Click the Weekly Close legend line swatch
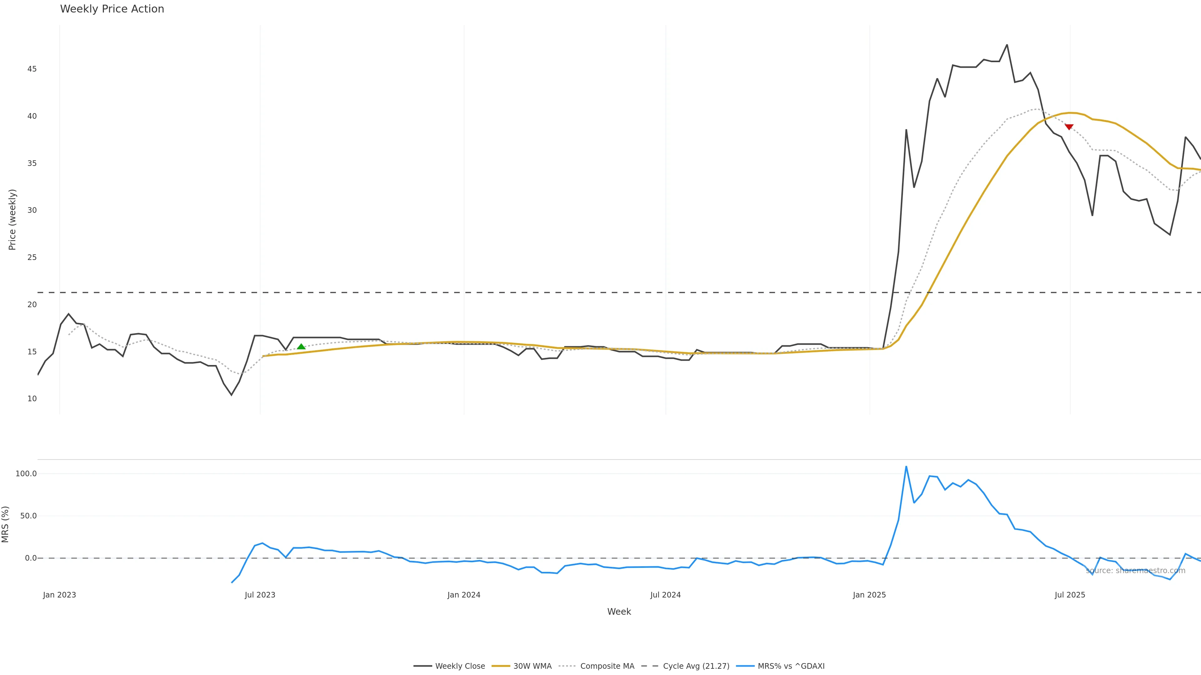The width and height of the screenshot is (1201, 675). coord(423,666)
